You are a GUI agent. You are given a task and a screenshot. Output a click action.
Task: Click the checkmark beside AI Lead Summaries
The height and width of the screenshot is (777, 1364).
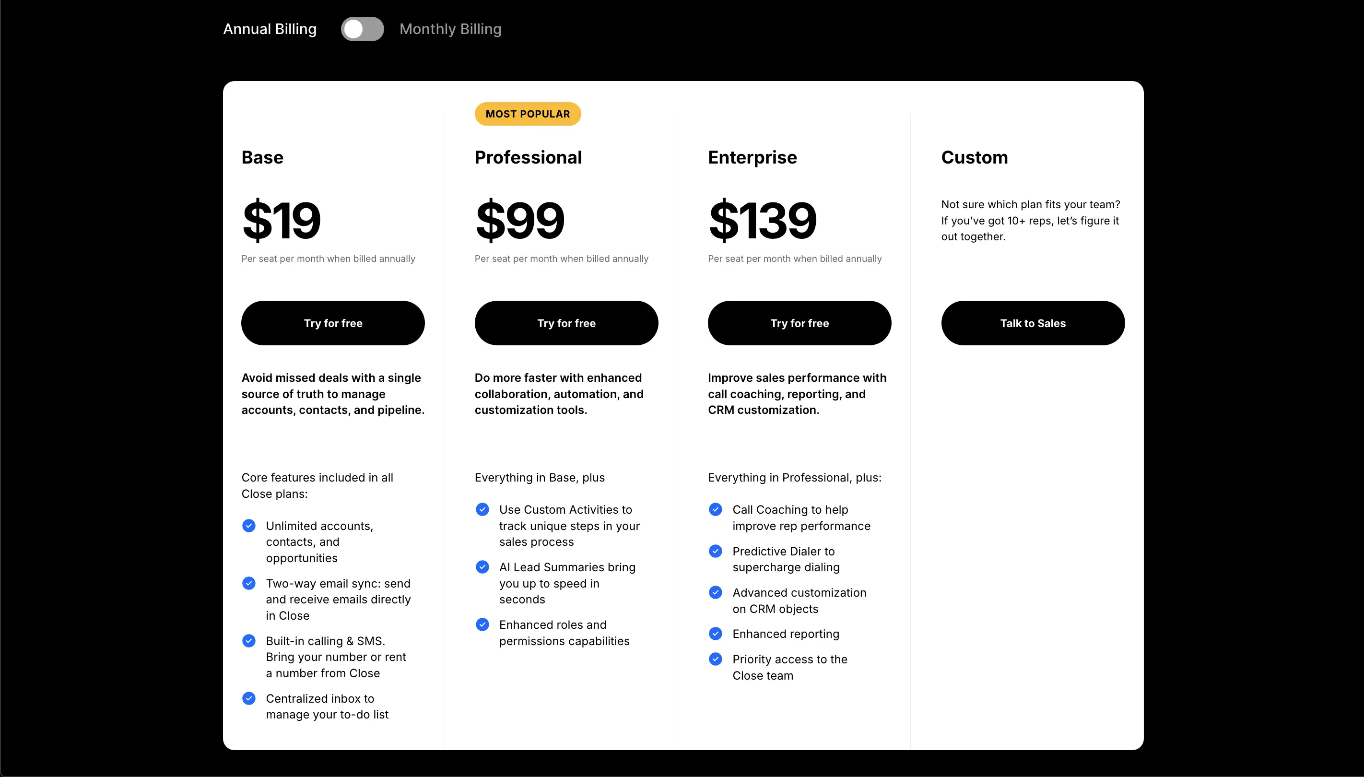pos(482,566)
